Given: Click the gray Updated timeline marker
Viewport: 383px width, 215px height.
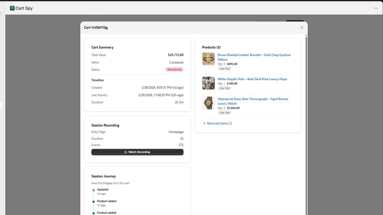Looking at the screenshot, I should point(93,190).
